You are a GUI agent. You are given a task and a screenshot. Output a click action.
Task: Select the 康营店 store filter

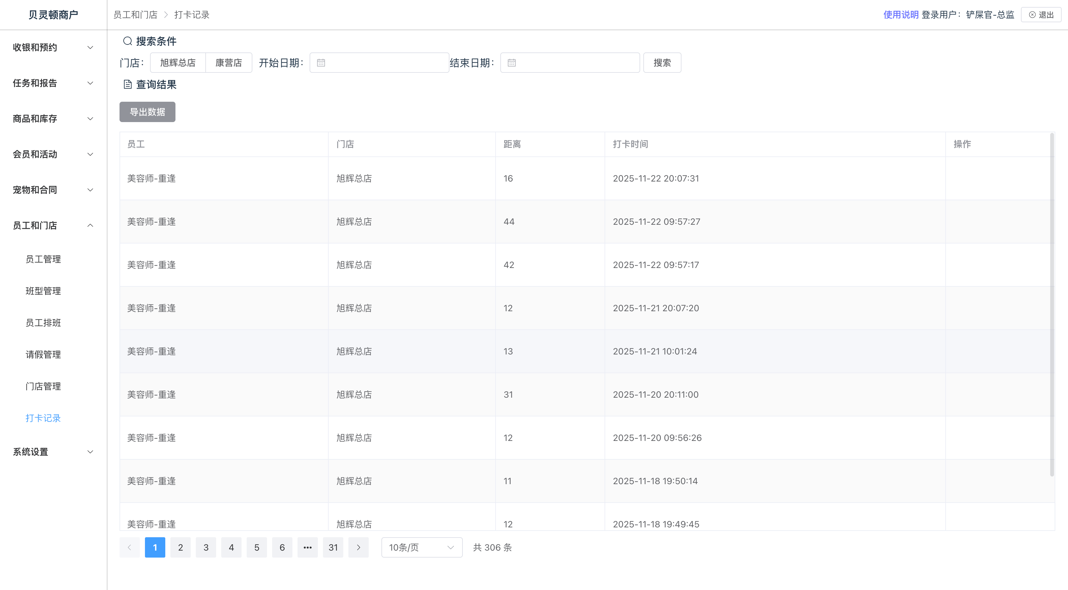pyautogui.click(x=229, y=63)
